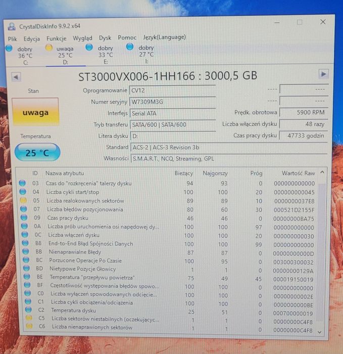
Task: Click status icon of attribute C0 row
Action: click(x=28, y=293)
